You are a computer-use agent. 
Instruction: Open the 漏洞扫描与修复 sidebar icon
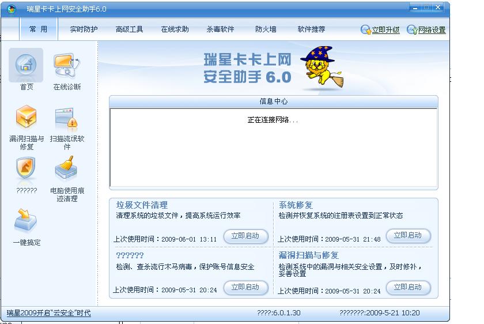(x=27, y=117)
